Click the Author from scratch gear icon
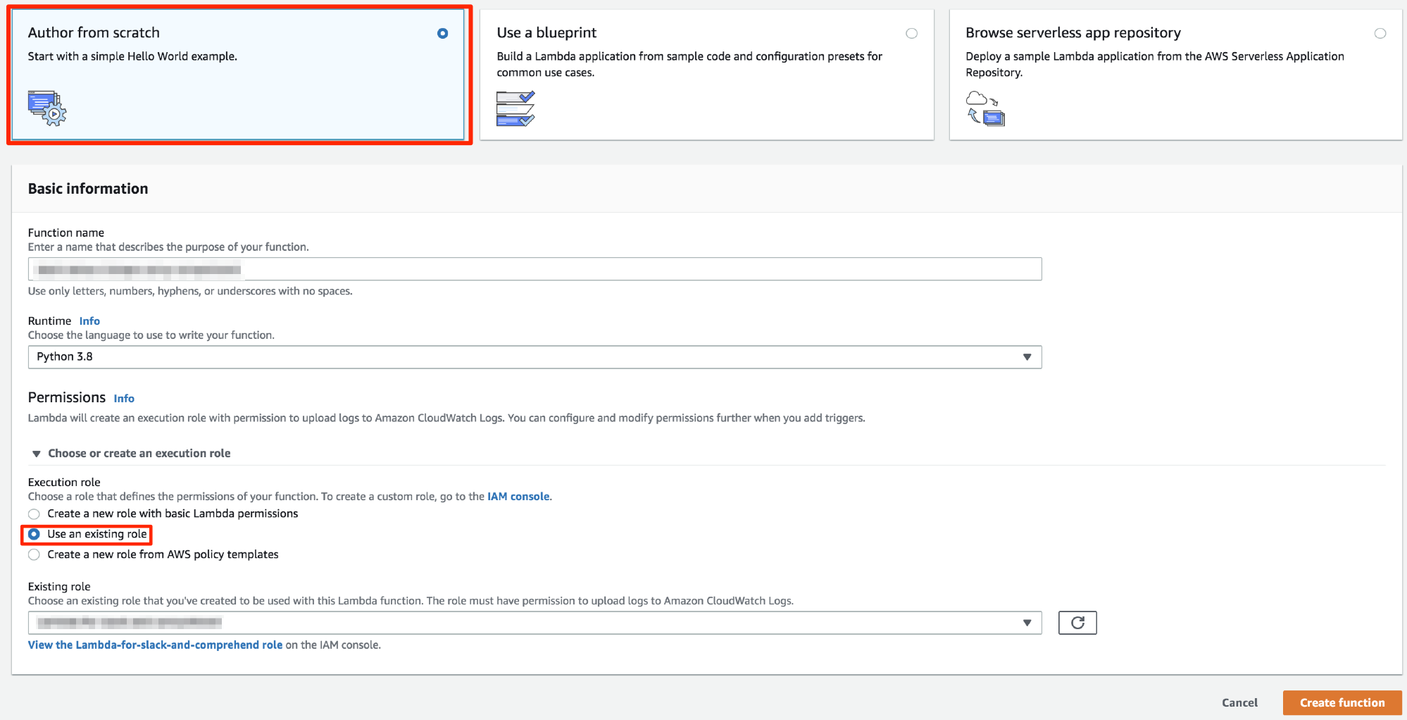The width and height of the screenshot is (1407, 720). pyautogui.click(x=47, y=108)
